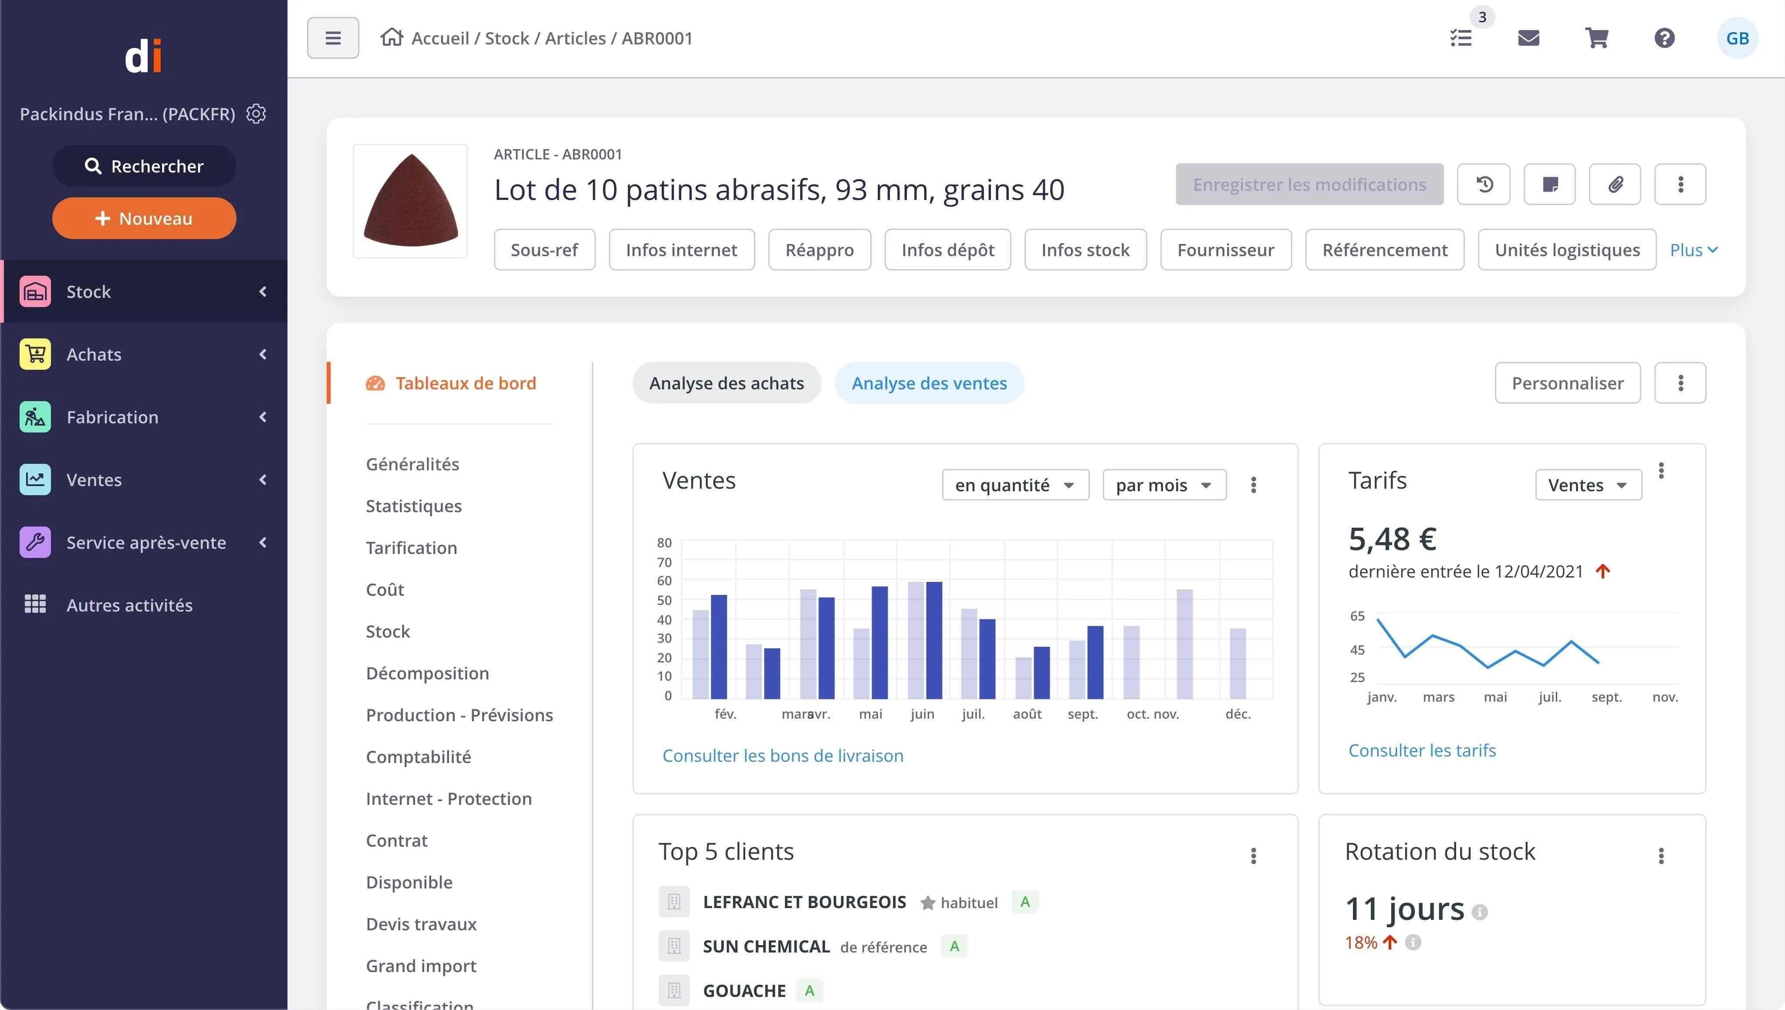Click the Autres activités grid icon

tap(35, 604)
